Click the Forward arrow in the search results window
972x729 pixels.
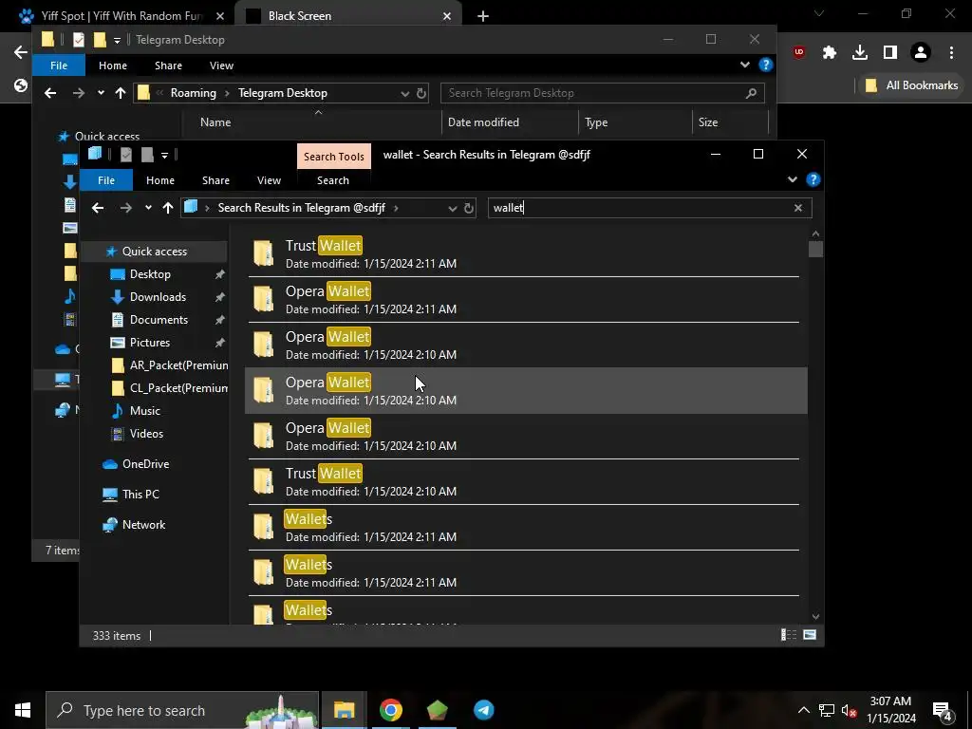pyautogui.click(x=126, y=208)
